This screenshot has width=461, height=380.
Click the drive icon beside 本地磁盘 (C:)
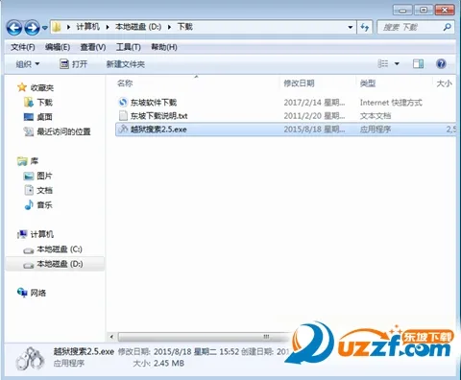click(29, 250)
